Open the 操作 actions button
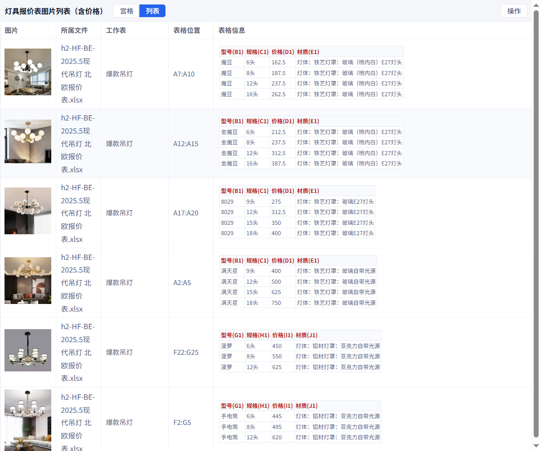This screenshot has height=451, width=540. (514, 11)
